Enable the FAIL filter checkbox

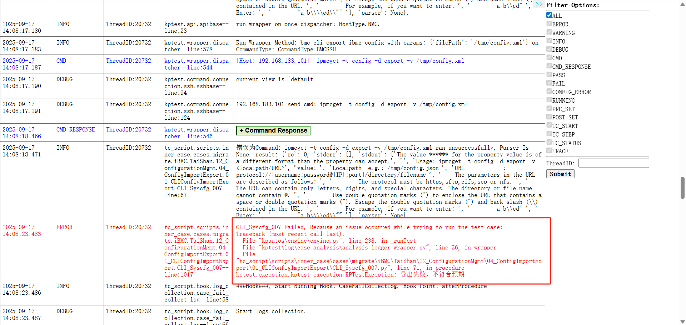549,83
